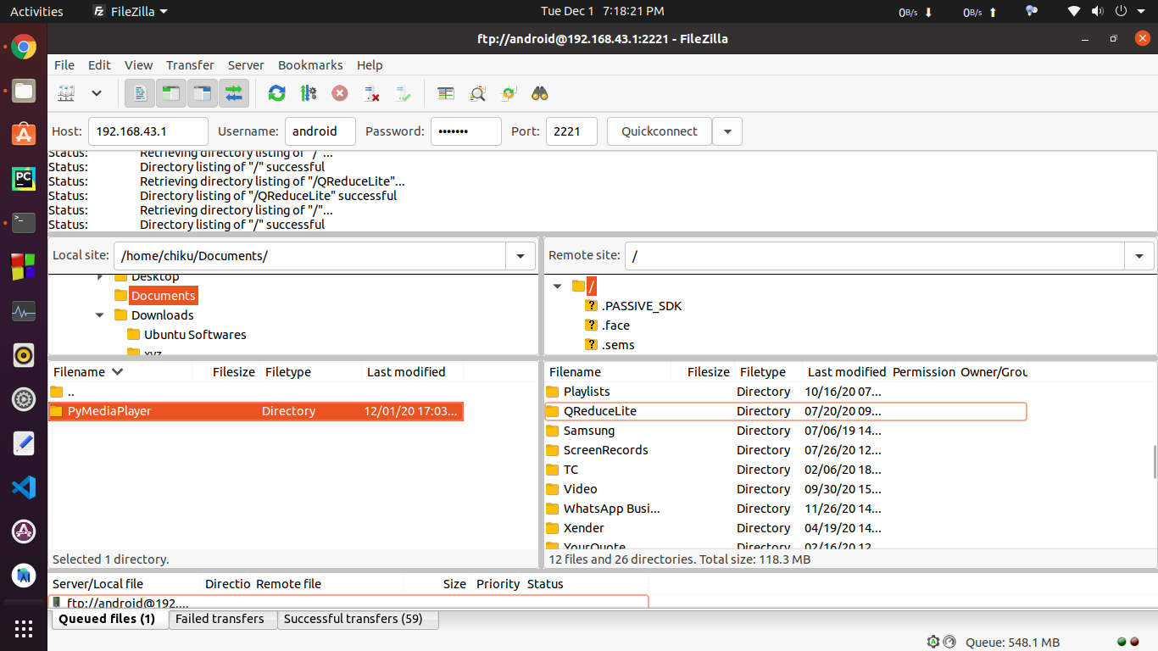
Task: Open the Transfer menu
Action: click(190, 65)
